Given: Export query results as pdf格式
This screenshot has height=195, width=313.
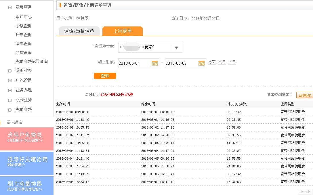Looking at the screenshot, I should click(305, 95).
